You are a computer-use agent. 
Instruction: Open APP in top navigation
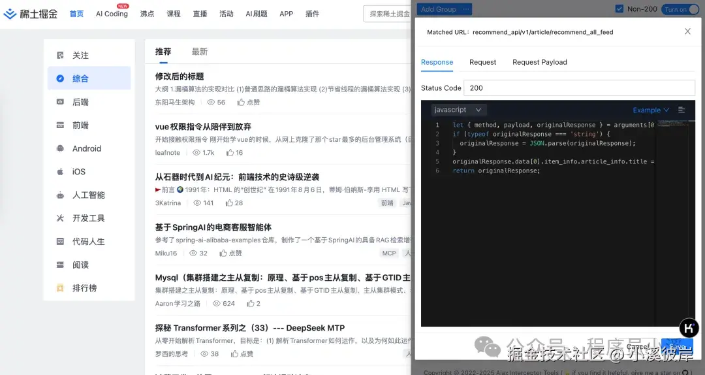pos(286,14)
